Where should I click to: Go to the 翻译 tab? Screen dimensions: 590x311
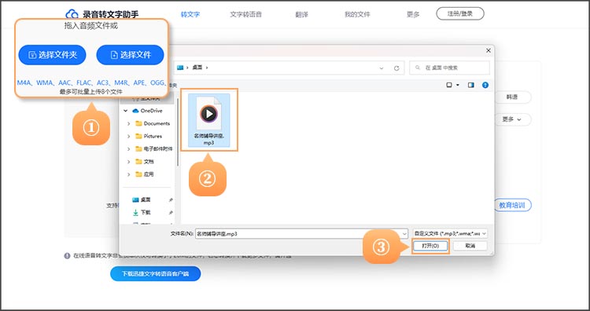pos(302,15)
